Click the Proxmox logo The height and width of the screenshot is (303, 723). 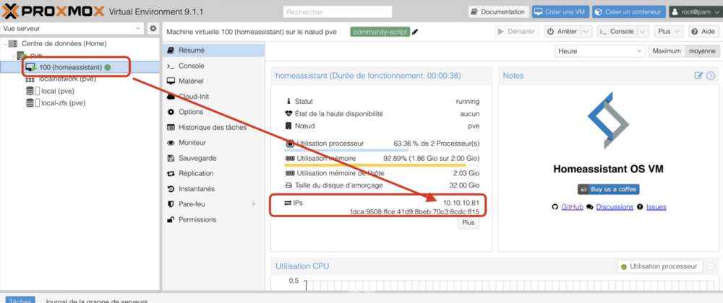53,11
